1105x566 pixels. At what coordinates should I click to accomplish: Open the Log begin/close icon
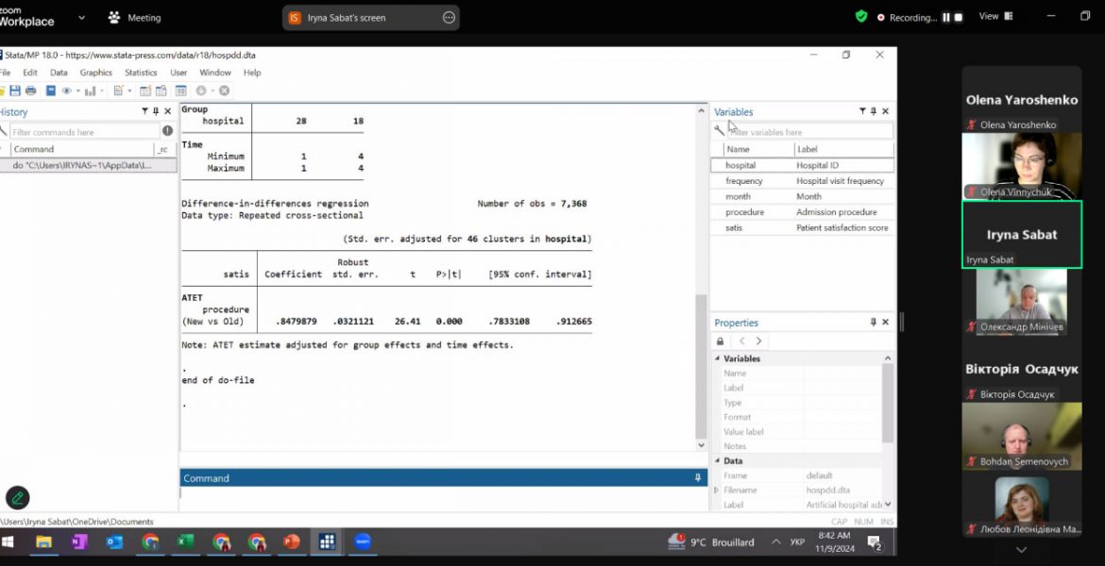point(51,91)
